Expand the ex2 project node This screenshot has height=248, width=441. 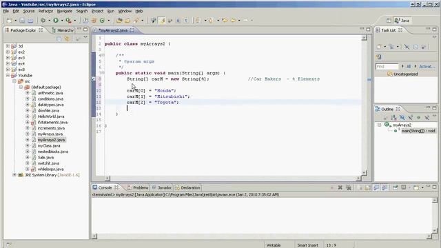pyautogui.click(x=8, y=52)
